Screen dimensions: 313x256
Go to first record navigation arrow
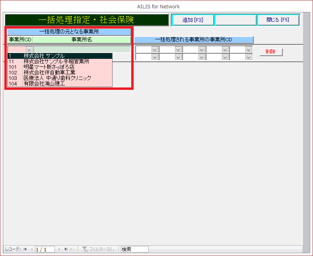coord(25,249)
